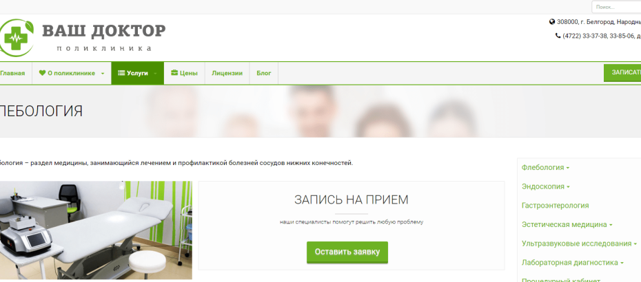The image size is (641, 282).
Task: Open the Ультразвуковые исследования link
Action: click(x=576, y=243)
